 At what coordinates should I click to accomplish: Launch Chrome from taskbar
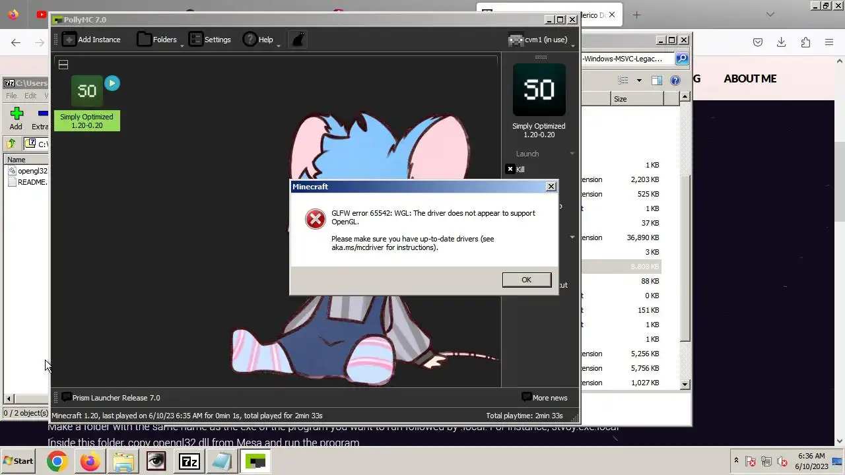coord(57,461)
